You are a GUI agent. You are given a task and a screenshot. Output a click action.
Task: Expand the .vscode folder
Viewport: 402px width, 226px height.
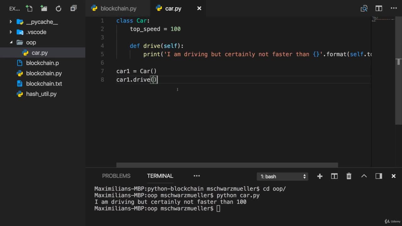(x=42, y=32)
